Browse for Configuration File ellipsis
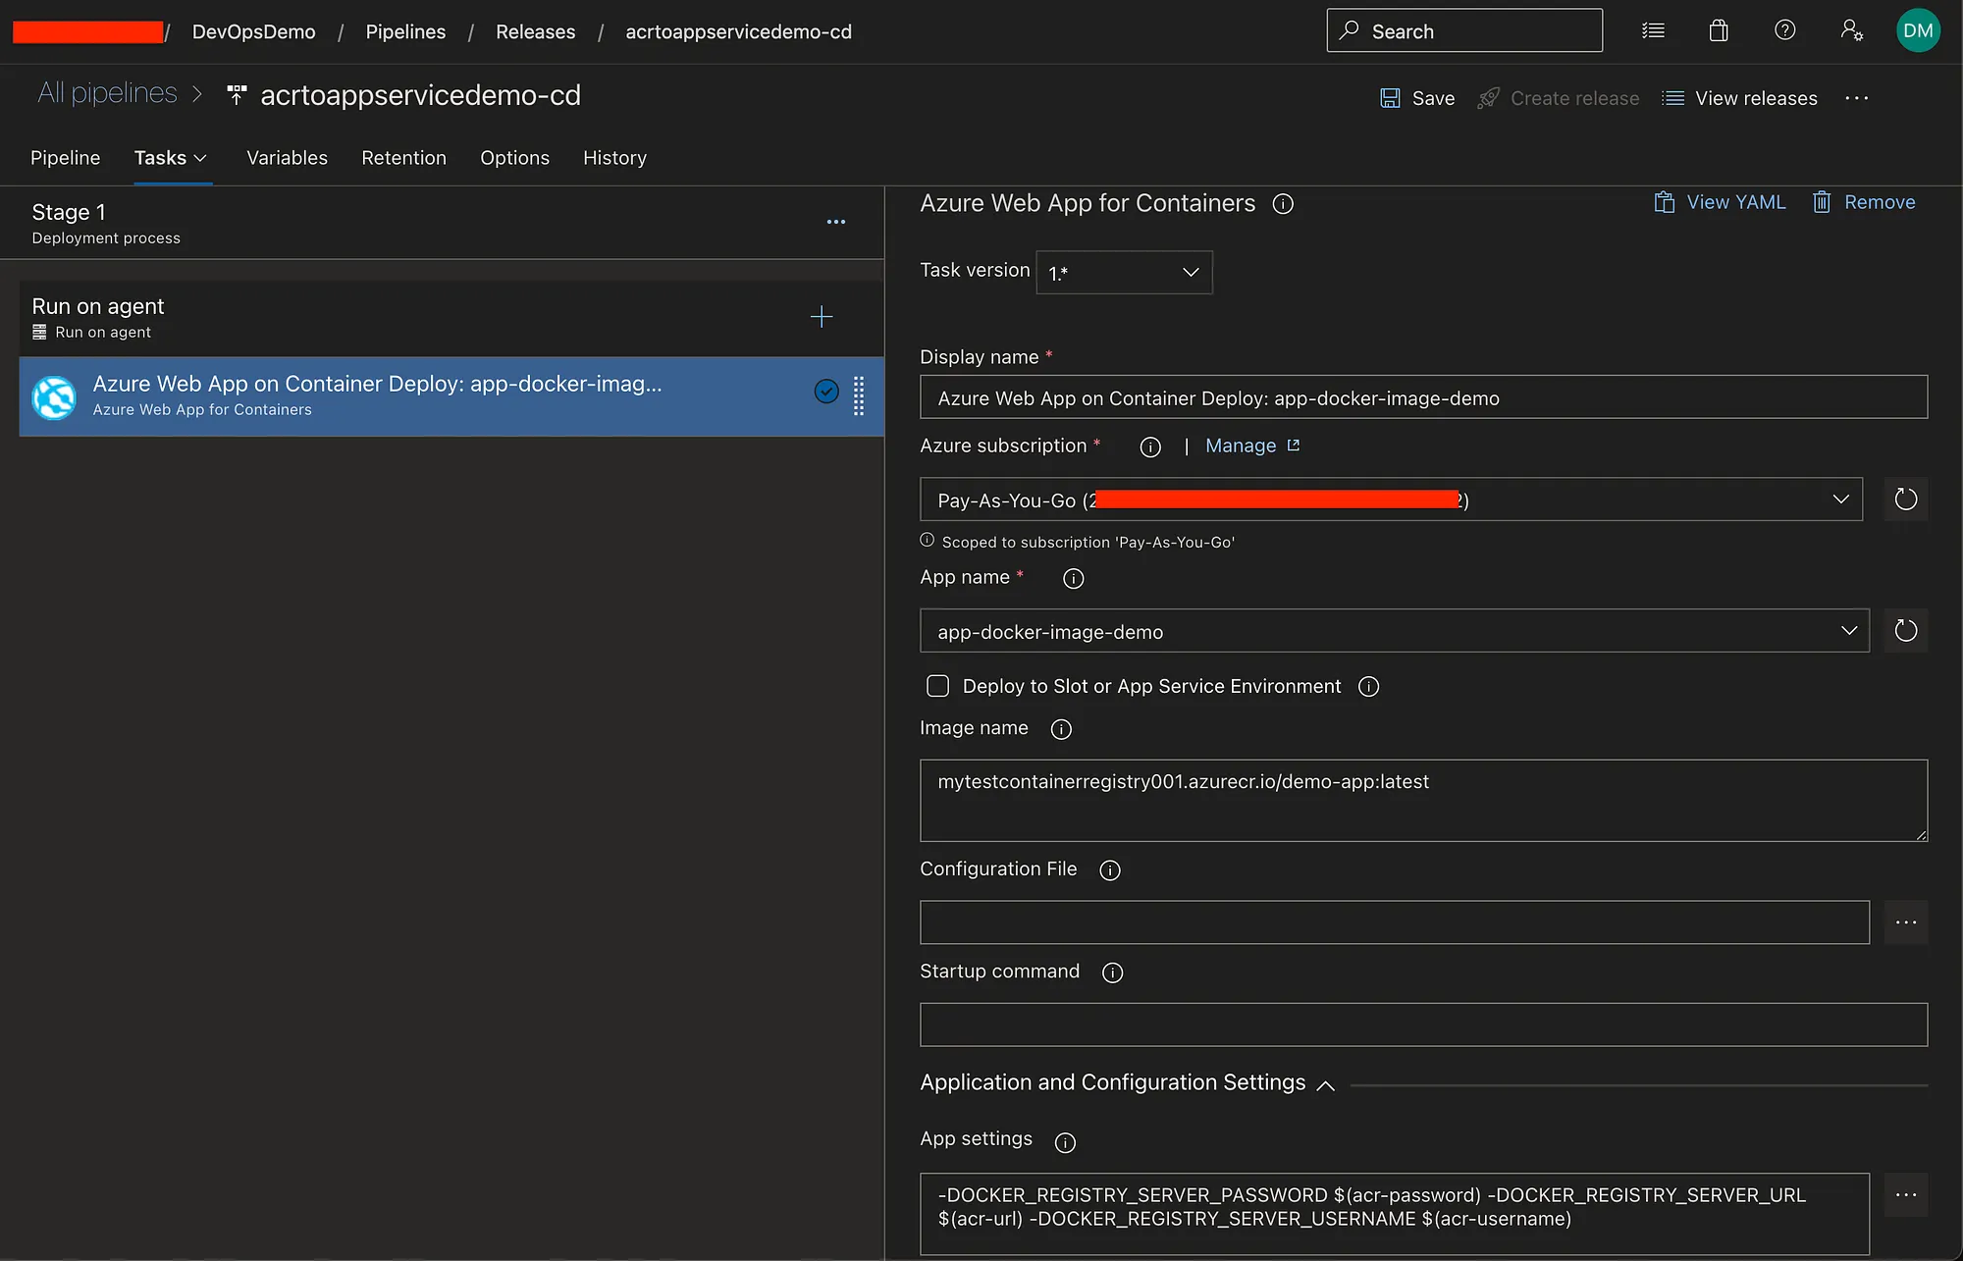The image size is (1963, 1261). click(x=1905, y=922)
